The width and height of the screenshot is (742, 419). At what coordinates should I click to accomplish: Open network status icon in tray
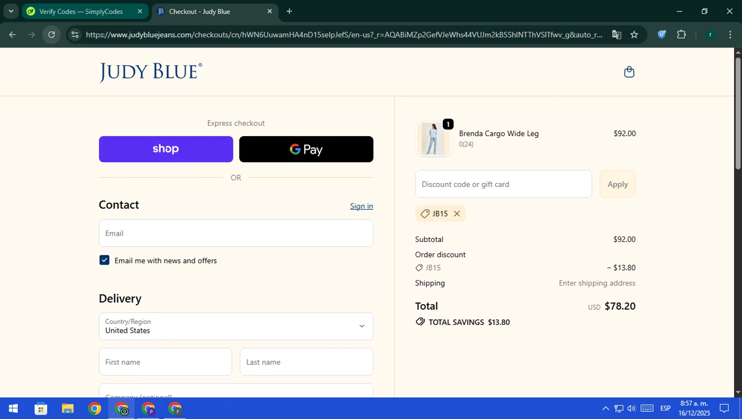tap(619, 409)
